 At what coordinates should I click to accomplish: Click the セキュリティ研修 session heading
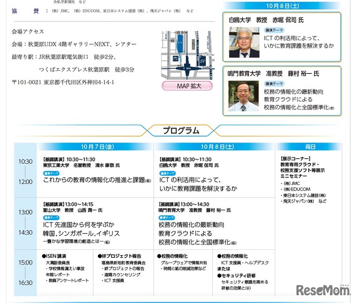(239, 275)
